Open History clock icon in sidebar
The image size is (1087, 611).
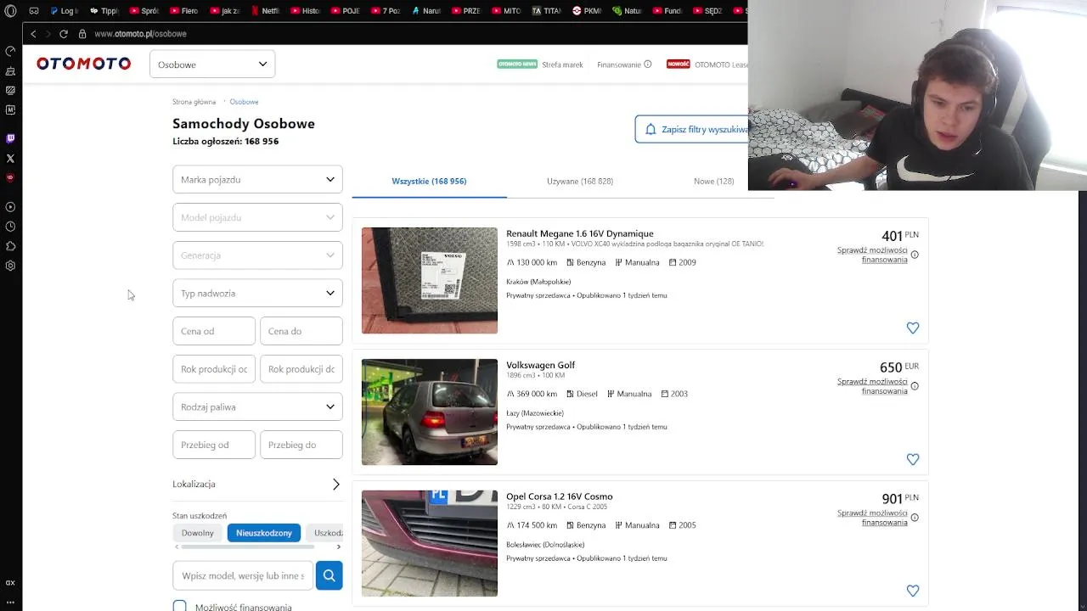click(x=10, y=227)
